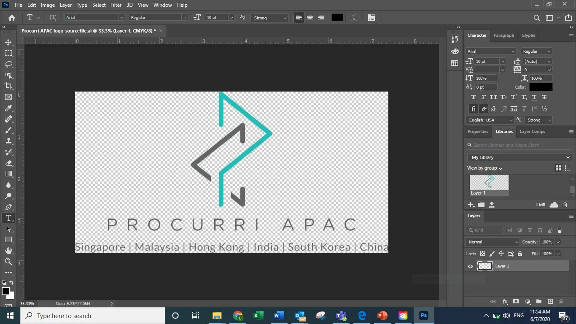Select the Rectangular Marquee tool

(8, 53)
